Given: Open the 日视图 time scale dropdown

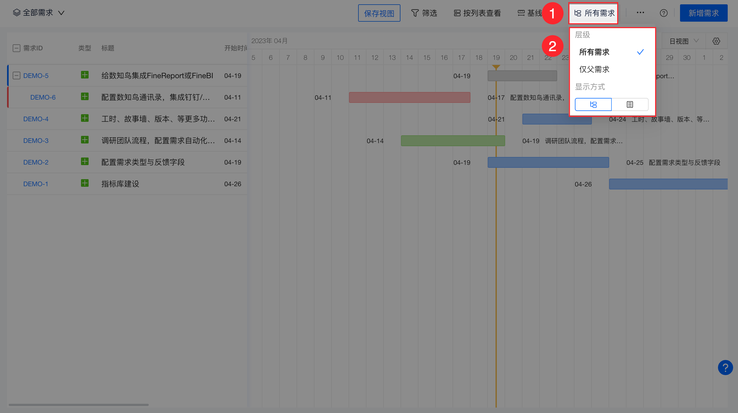Looking at the screenshot, I should click(683, 41).
